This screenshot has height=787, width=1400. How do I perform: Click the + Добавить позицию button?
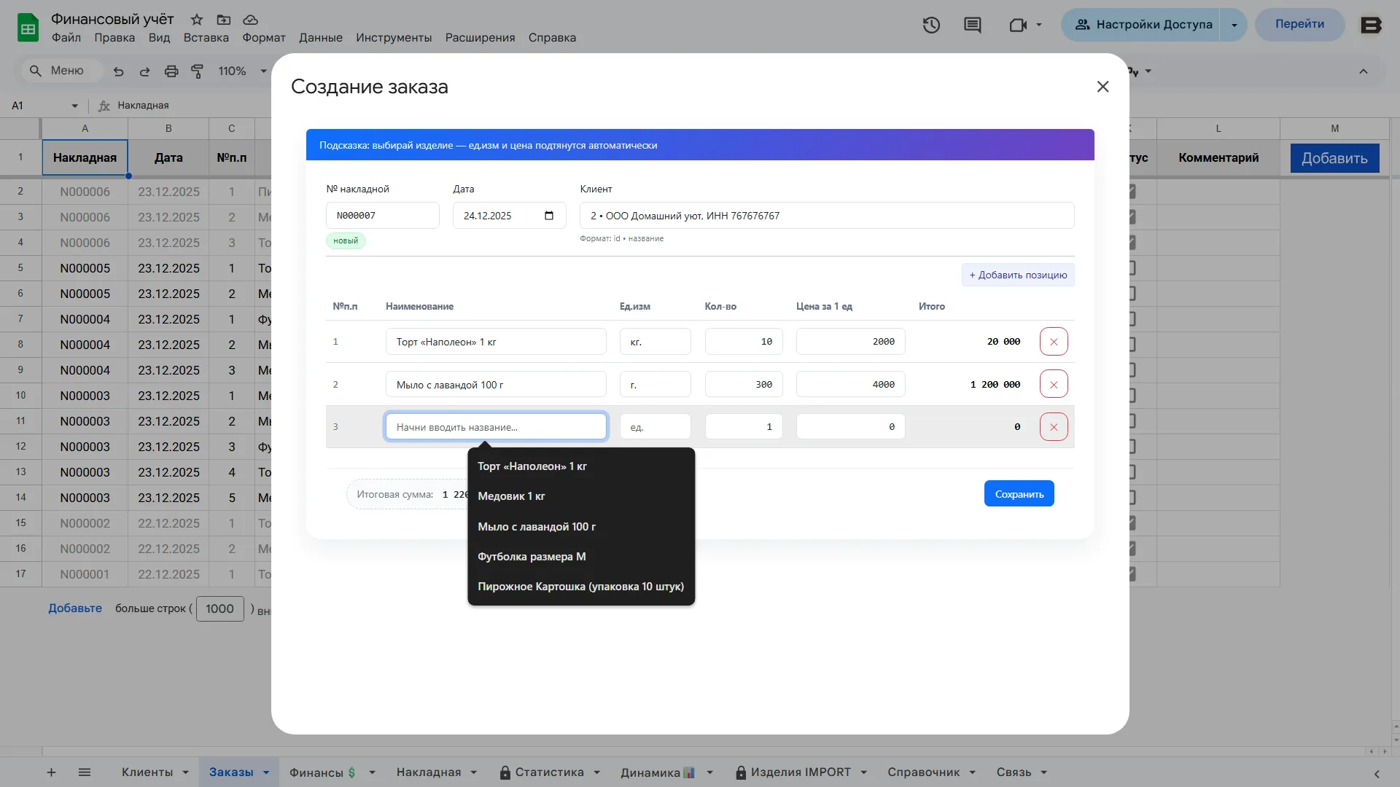pyautogui.click(x=1018, y=275)
